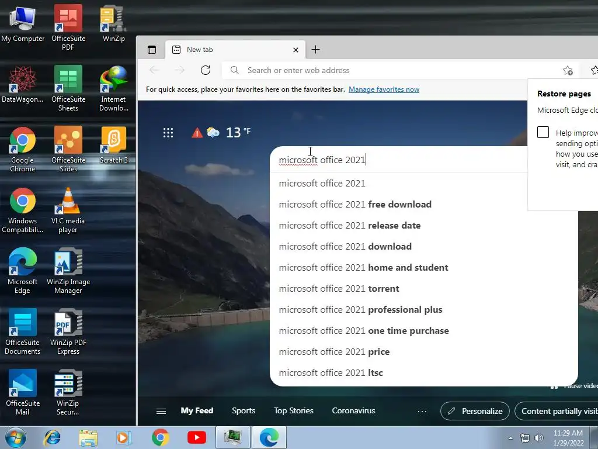Open Windows Compatibility Chrome desktop icon
This screenshot has width=598, height=449.
[x=23, y=210]
